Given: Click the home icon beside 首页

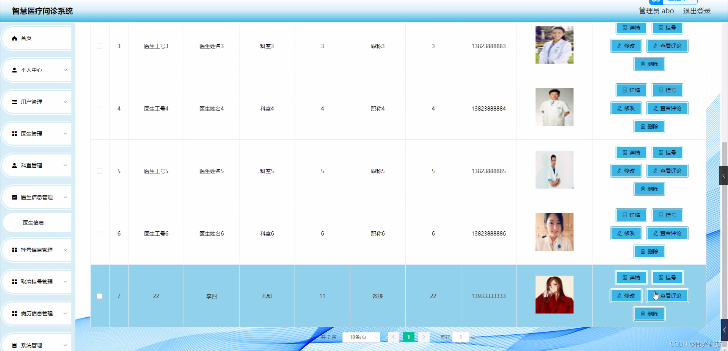Looking at the screenshot, I should [x=14, y=38].
